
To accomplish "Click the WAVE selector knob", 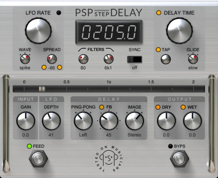I will click(25, 59).
